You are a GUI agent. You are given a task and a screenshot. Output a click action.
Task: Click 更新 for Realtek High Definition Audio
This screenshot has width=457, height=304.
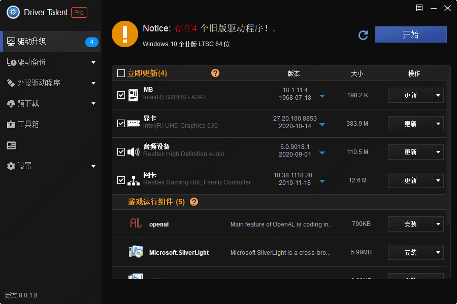[x=410, y=152]
